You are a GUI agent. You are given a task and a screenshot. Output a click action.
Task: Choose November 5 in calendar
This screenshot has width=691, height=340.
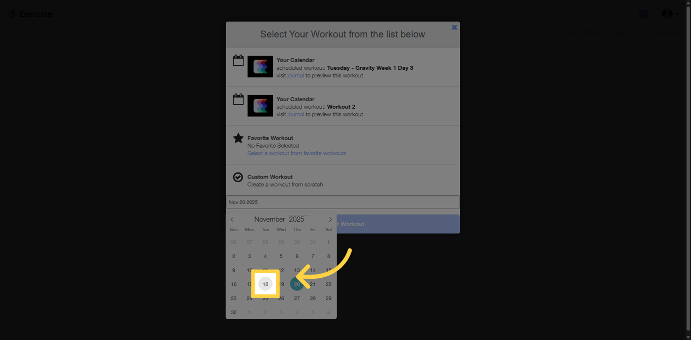[x=281, y=257]
